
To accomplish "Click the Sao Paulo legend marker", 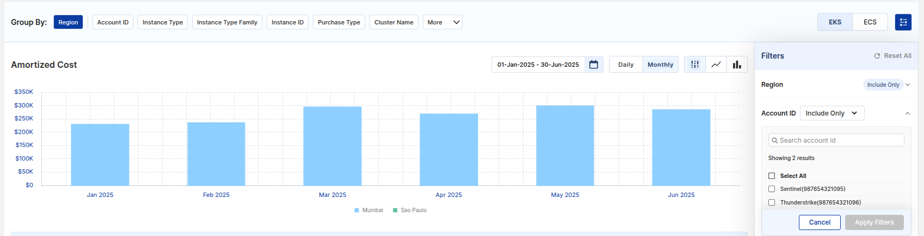I will [395, 211].
